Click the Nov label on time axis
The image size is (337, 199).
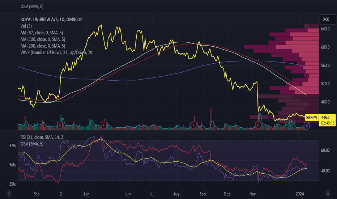252,194
